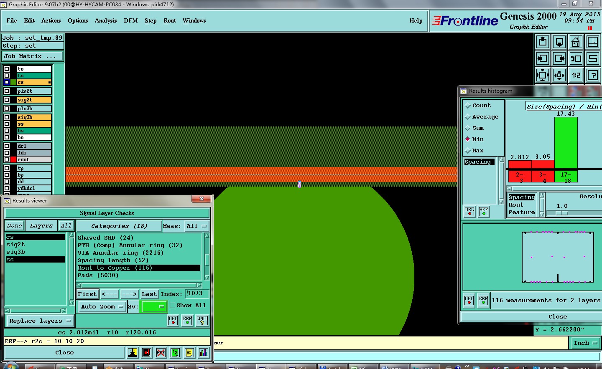This screenshot has width=602, height=369.
Task: Open the Auto Zoom dropdown
Action: pos(102,307)
